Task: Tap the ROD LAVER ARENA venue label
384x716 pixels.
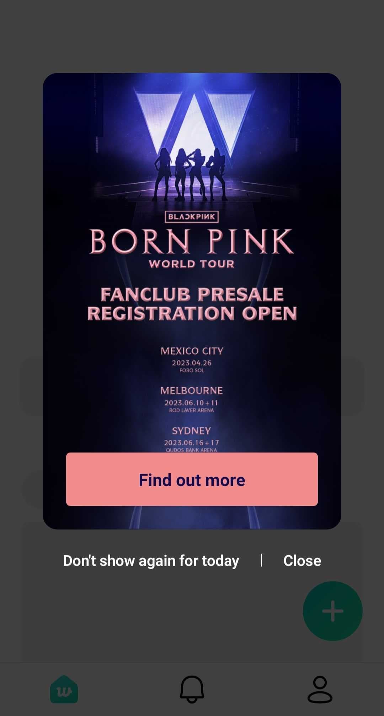Action: [192, 410]
